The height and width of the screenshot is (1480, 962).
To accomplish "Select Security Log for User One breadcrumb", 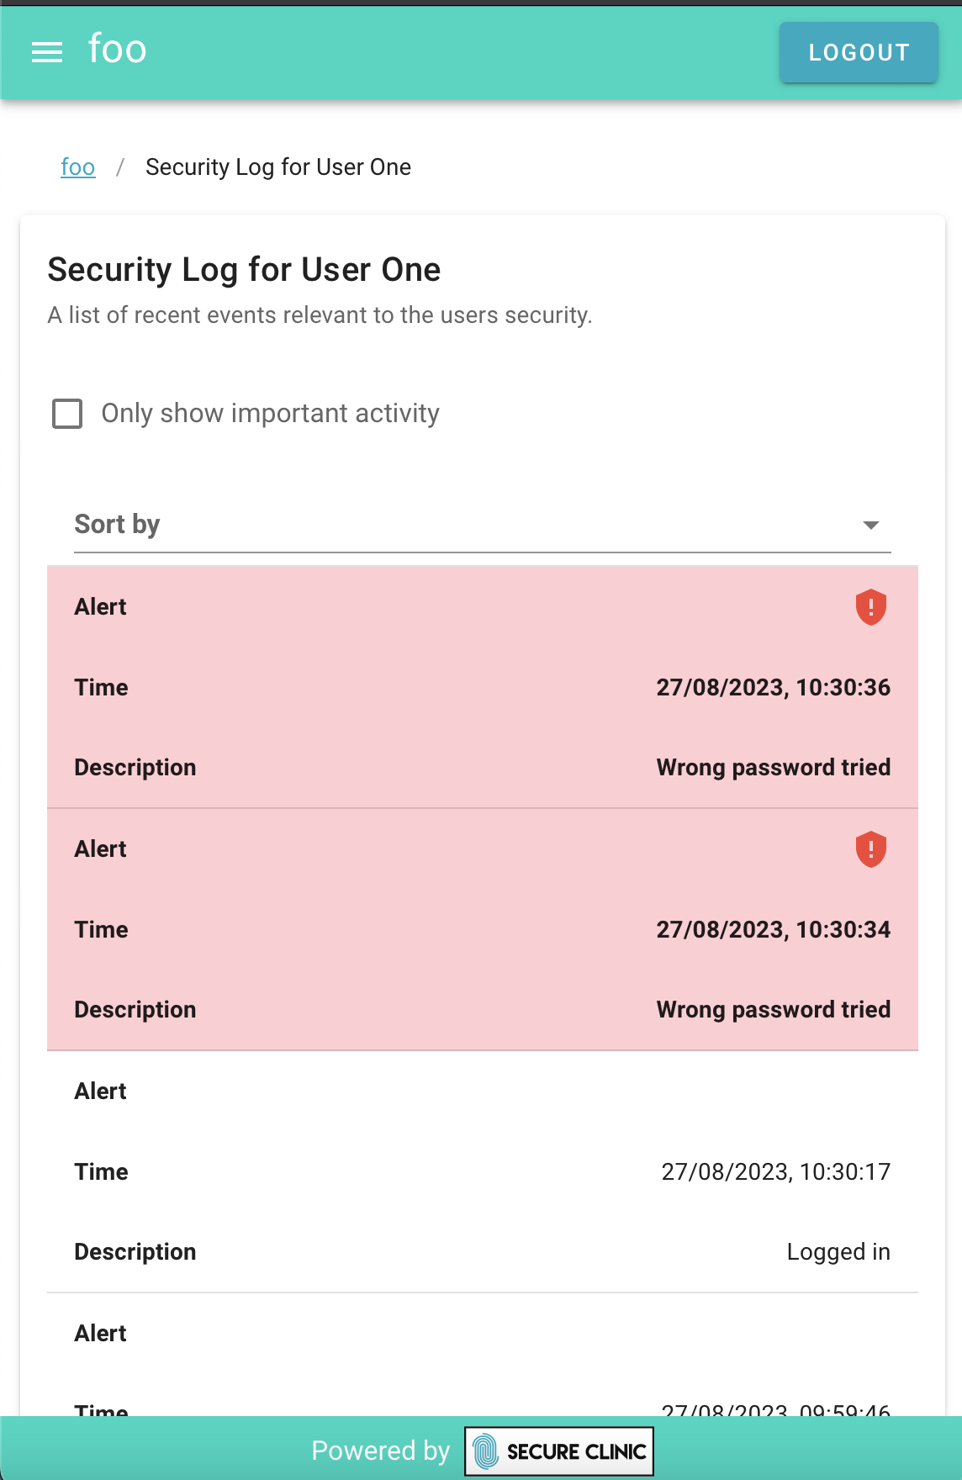I will 277,167.
